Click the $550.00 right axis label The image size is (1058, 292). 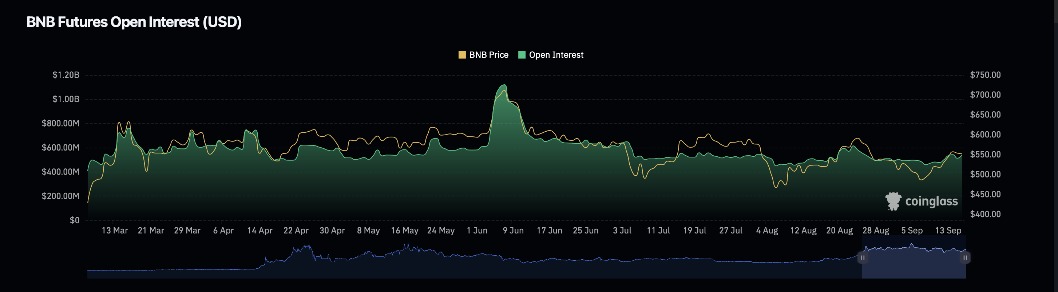[985, 154]
